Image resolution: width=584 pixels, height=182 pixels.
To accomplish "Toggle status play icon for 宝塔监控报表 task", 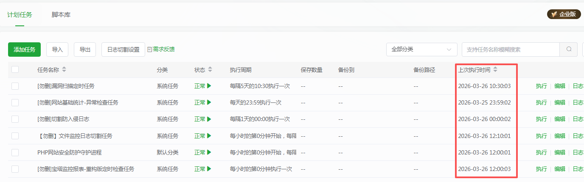I will 209,169.
